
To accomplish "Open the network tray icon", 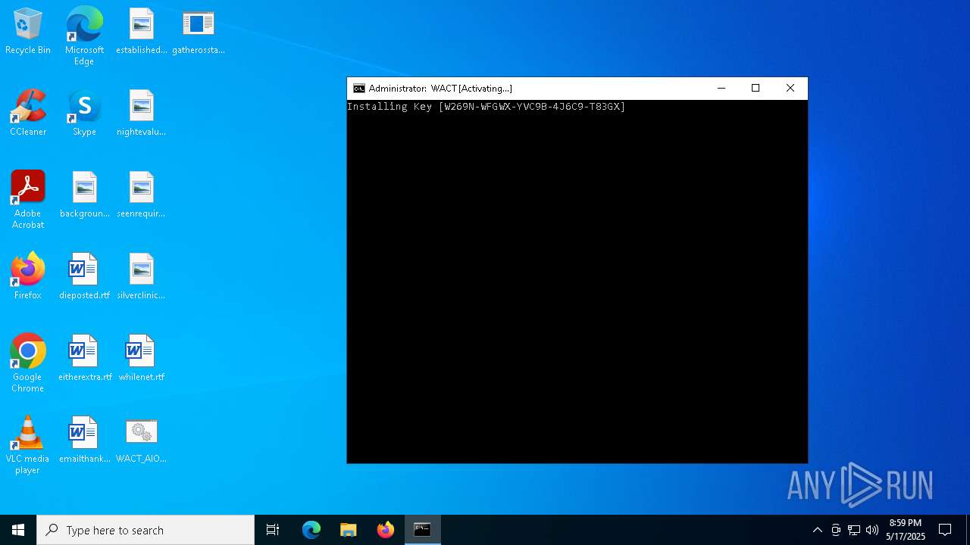I will (854, 530).
